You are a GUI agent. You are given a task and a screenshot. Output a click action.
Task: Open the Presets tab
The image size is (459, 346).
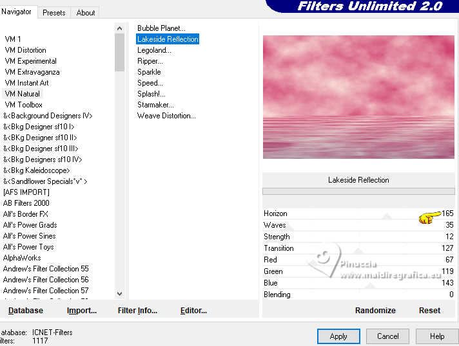click(x=54, y=13)
